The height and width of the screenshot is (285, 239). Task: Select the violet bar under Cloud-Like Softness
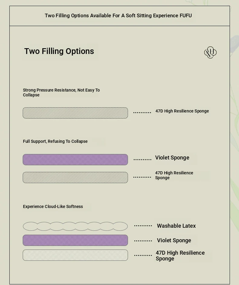(75, 240)
